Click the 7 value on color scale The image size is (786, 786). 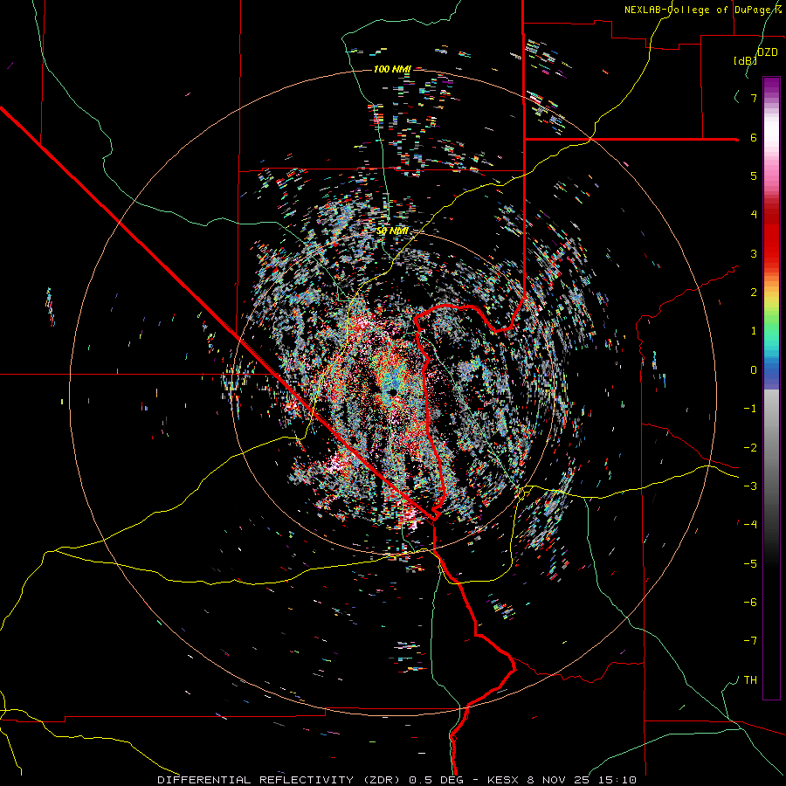click(x=754, y=98)
